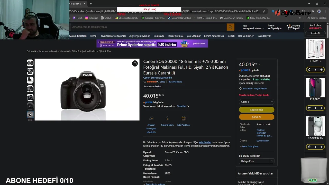Expand the Taksitler installment options
Image resolution: width=329 pixels, height=185 pixels.
click(183, 106)
